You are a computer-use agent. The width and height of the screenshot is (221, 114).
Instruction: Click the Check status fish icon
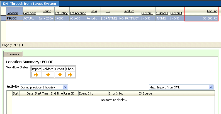70,75
